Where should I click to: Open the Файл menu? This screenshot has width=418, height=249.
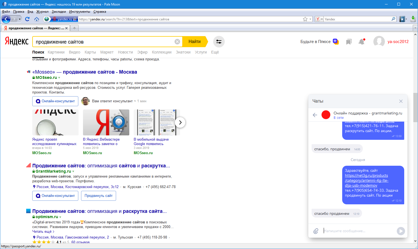point(6,12)
